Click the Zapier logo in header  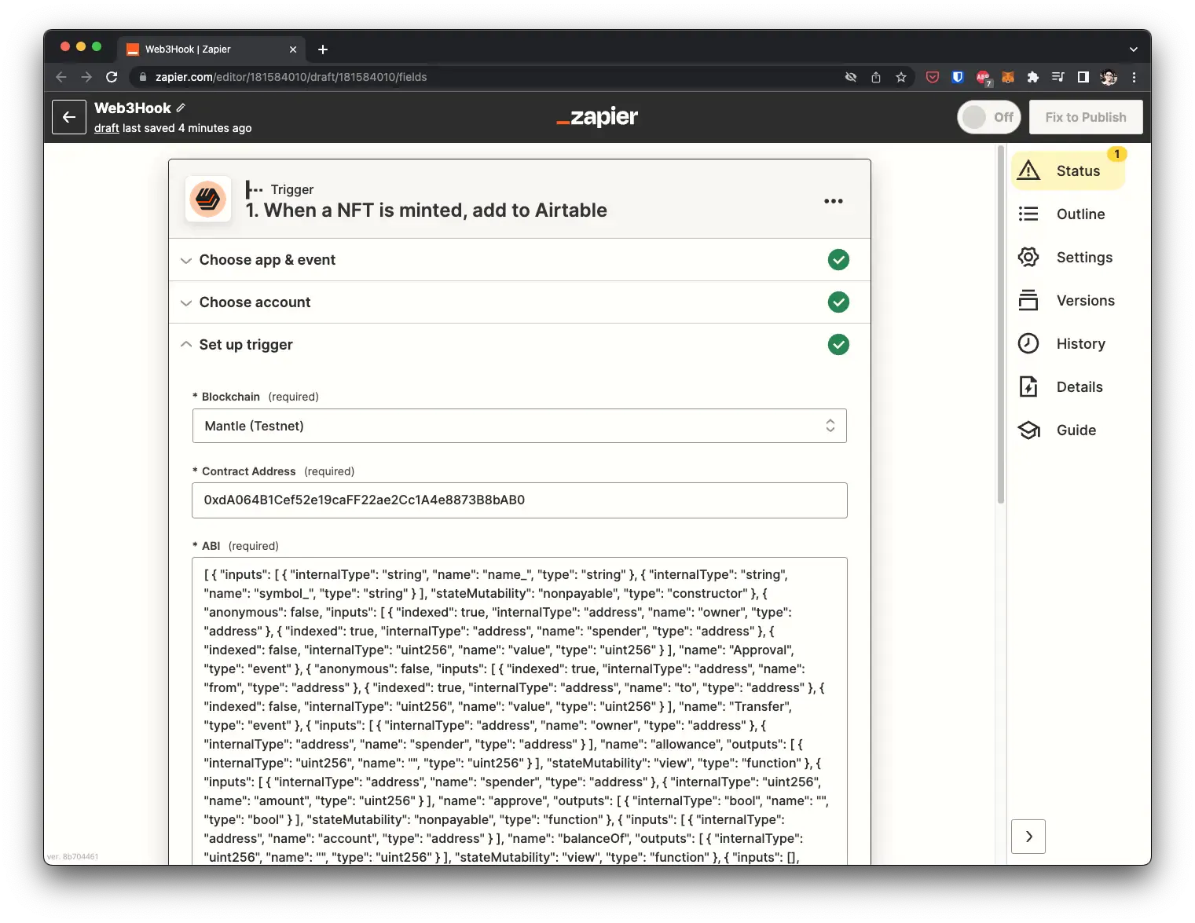(597, 117)
